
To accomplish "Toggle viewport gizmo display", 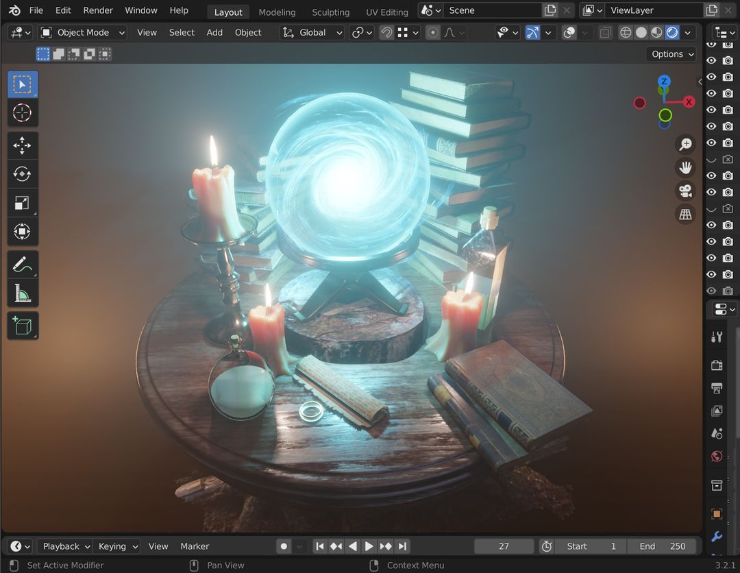I will coord(532,32).
